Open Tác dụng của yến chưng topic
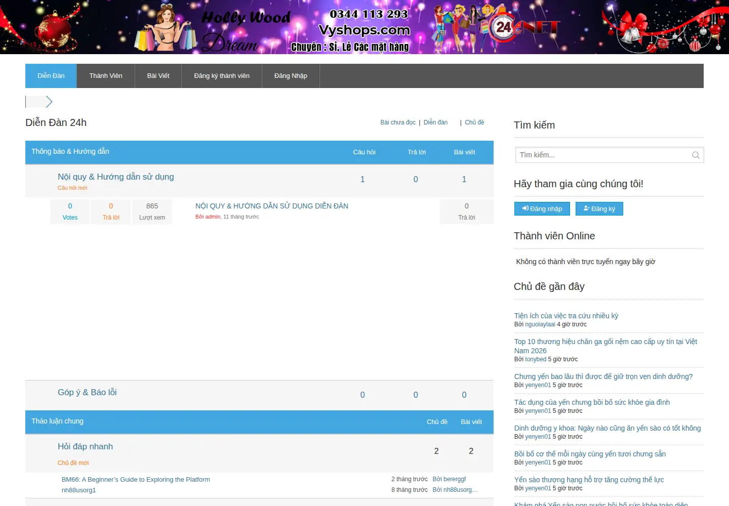The height and width of the screenshot is (506, 729). click(592, 402)
